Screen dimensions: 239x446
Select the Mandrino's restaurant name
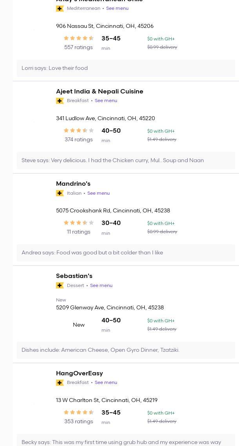pos(73,184)
